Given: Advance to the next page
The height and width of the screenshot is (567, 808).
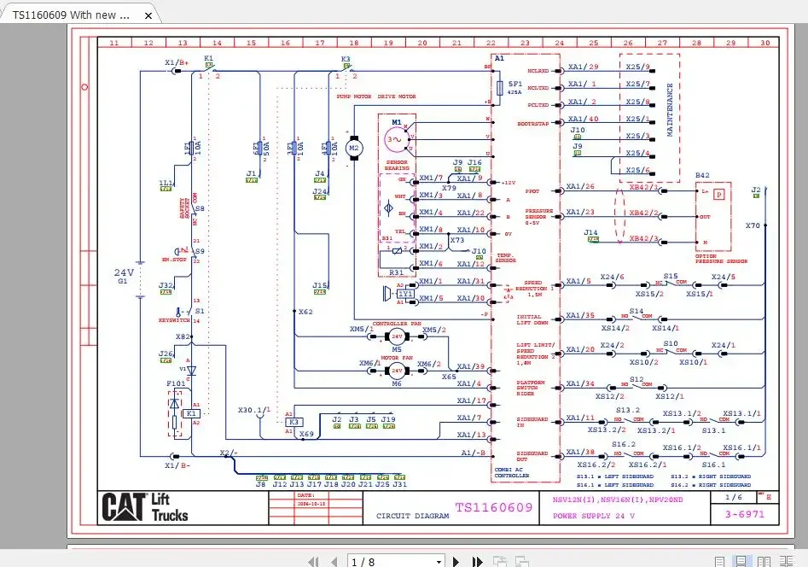Looking at the screenshot, I should point(456,561).
